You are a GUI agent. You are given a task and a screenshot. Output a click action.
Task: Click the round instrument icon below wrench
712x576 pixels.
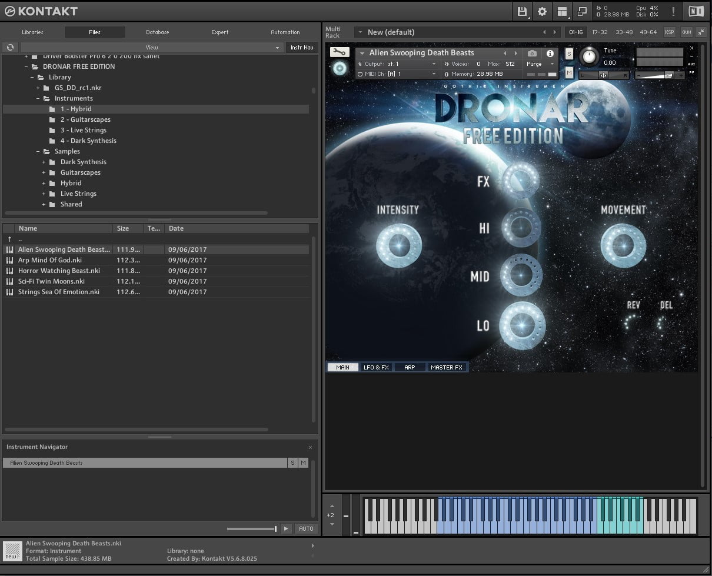tap(340, 68)
